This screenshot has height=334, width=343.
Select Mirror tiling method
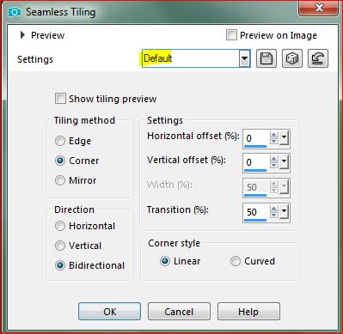[60, 180]
